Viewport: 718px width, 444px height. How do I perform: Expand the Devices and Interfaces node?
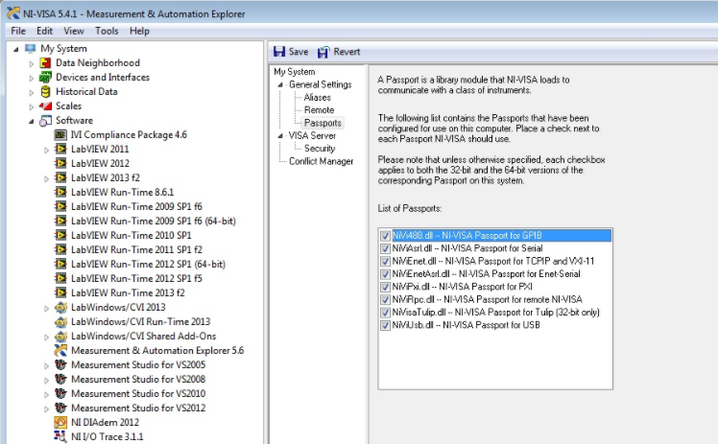(31, 78)
